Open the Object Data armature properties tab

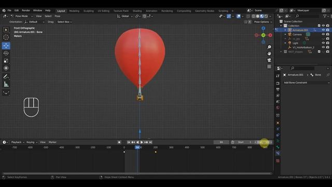(278, 141)
